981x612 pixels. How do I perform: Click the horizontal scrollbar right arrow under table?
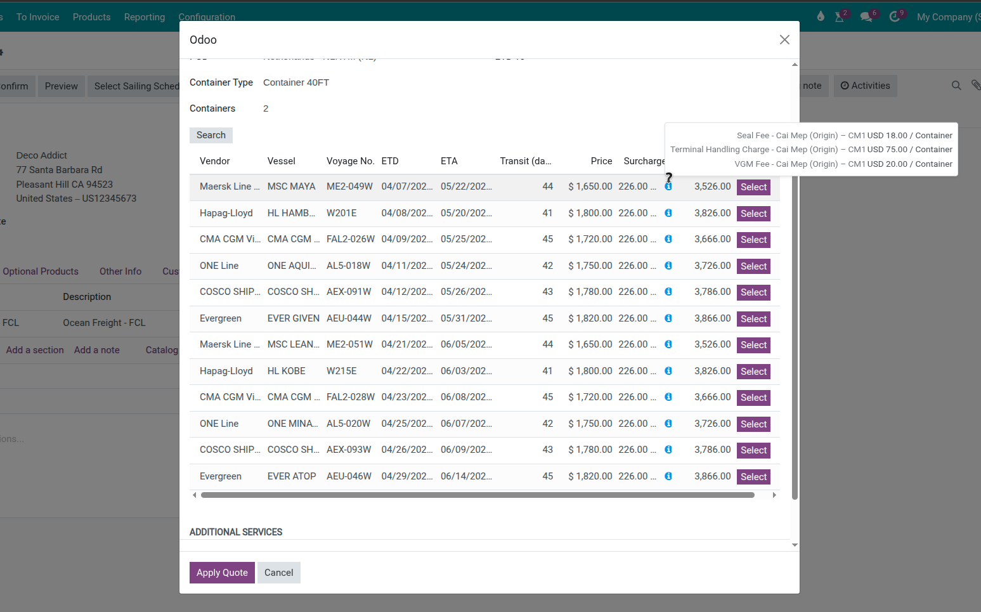(x=774, y=495)
